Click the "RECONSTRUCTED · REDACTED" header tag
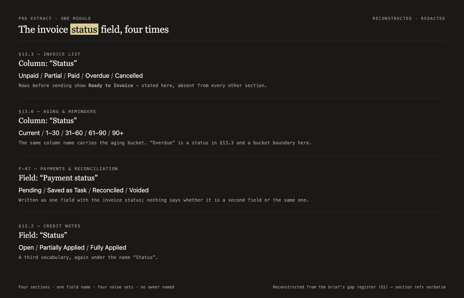This screenshot has height=298, width=464. (x=409, y=19)
